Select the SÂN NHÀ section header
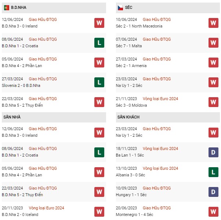Screen dimensions: 221x220 pos(54,117)
